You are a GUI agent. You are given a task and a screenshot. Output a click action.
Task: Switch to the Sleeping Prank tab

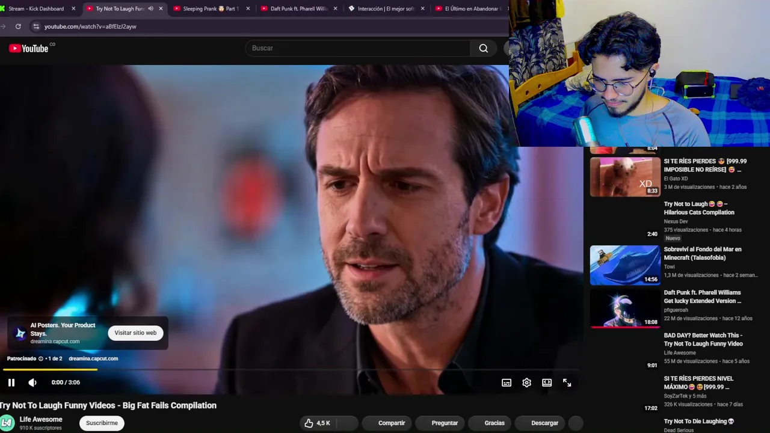(x=211, y=8)
